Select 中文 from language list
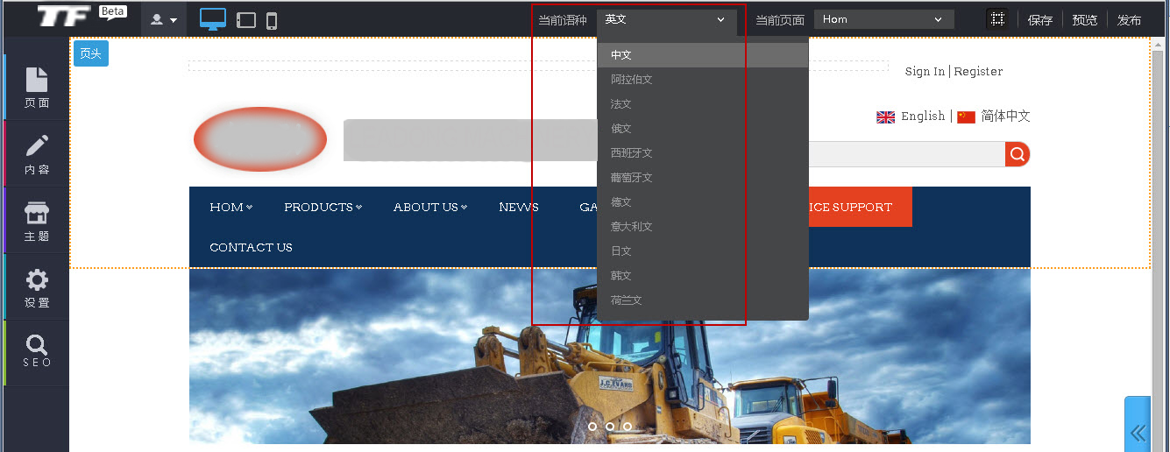Screen dimensions: 1170x452 (x=621, y=55)
